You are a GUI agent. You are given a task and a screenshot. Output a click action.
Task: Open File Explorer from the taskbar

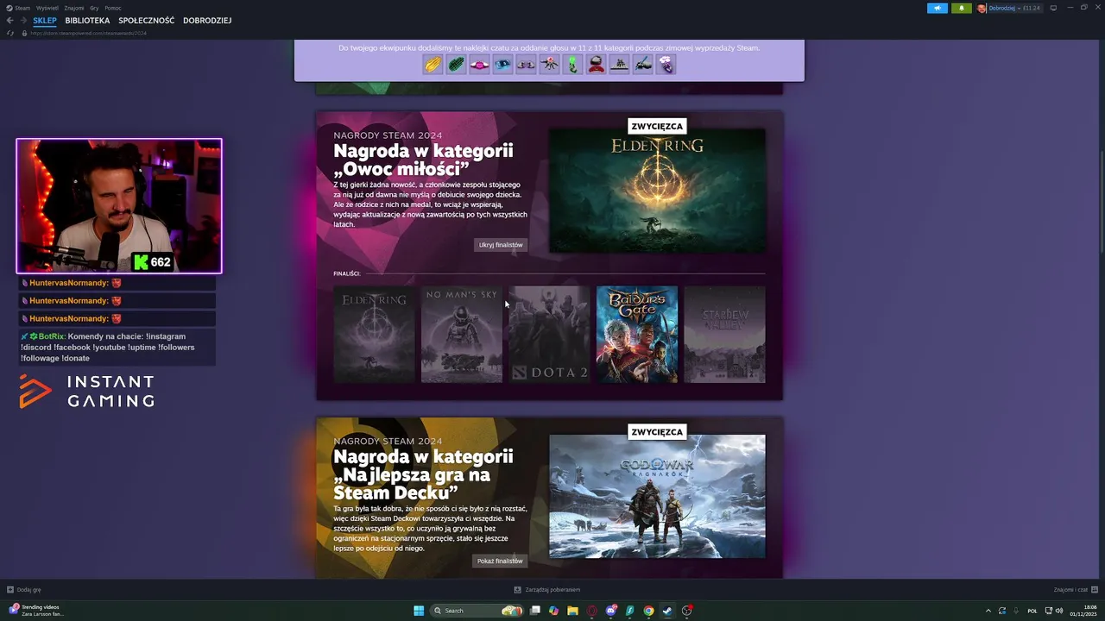tap(572, 611)
